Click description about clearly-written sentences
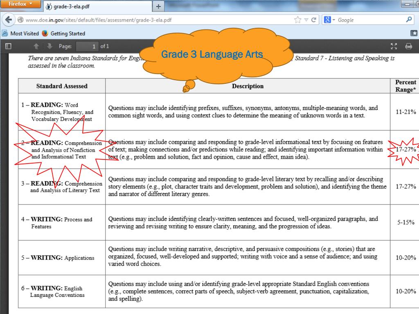Screen dimensions: 419x314 click(243, 222)
